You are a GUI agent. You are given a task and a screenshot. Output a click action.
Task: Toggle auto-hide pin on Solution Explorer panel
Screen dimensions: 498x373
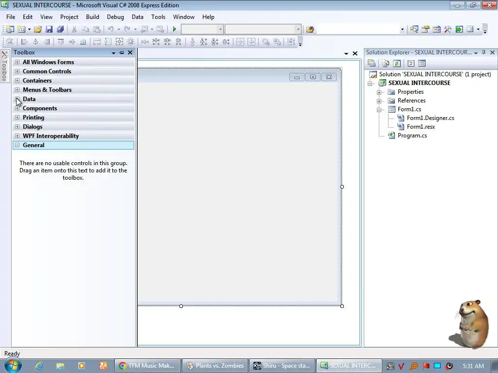484,52
